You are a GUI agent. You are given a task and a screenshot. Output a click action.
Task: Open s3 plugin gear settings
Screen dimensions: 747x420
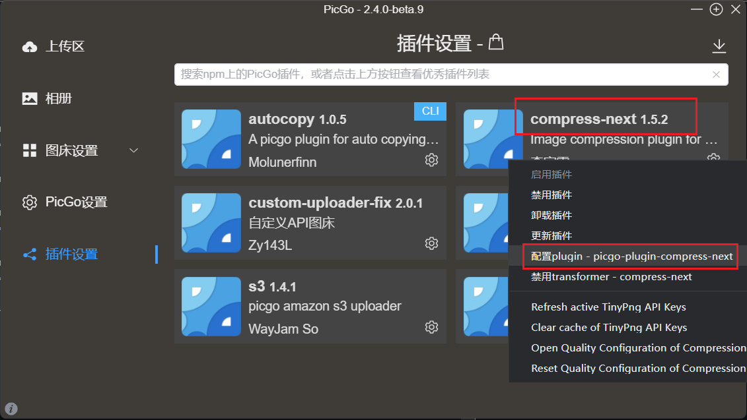431,327
